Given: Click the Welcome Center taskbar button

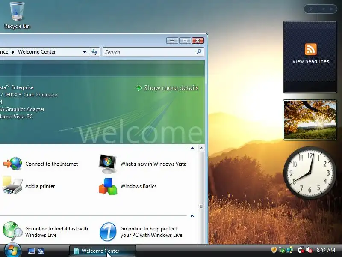Looking at the screenshot, I should click(x=103, y=251).
